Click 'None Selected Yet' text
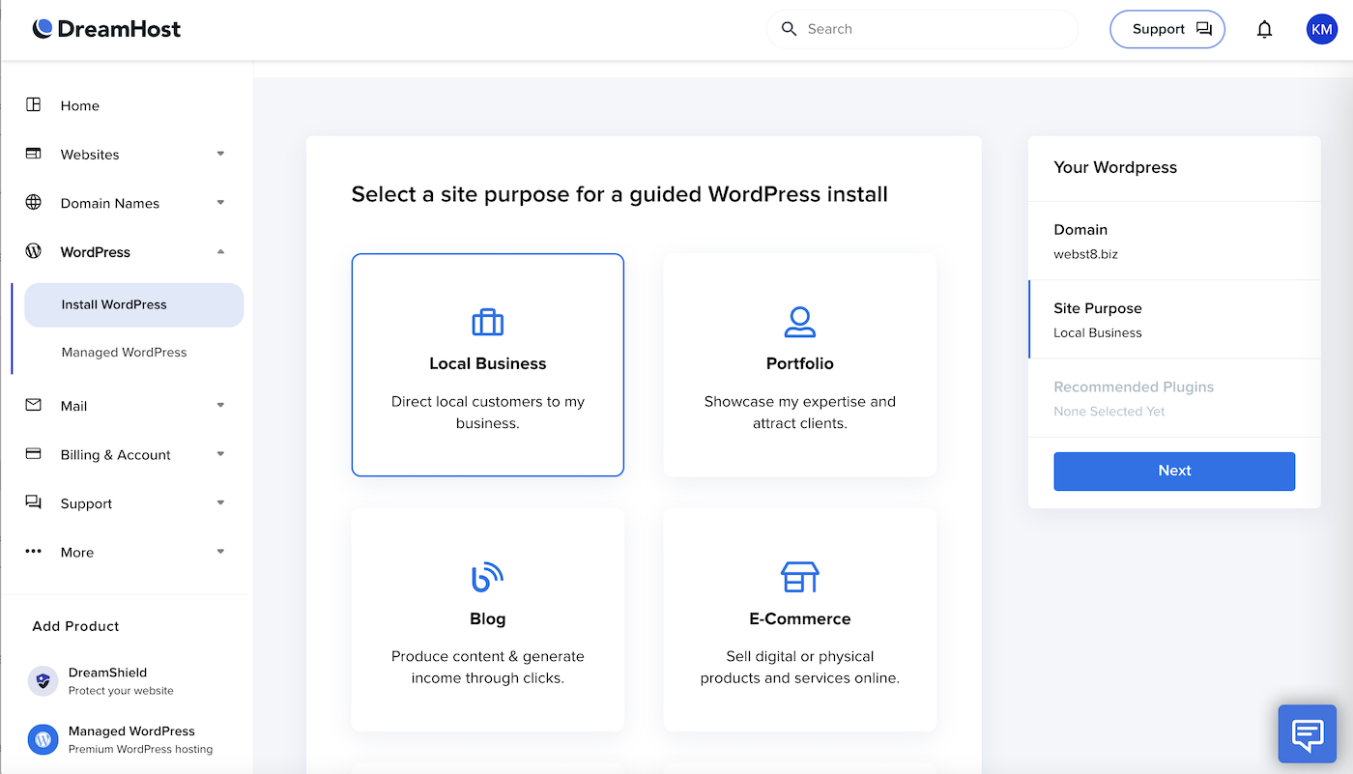The width and height of the screenshot is (1353, 774). click(1109, 412)
